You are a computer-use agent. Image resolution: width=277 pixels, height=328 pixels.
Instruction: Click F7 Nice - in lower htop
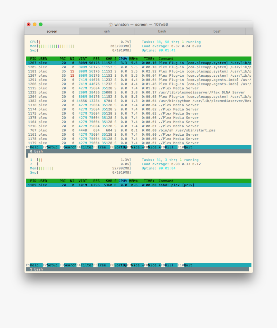click(x=136, y=265)
